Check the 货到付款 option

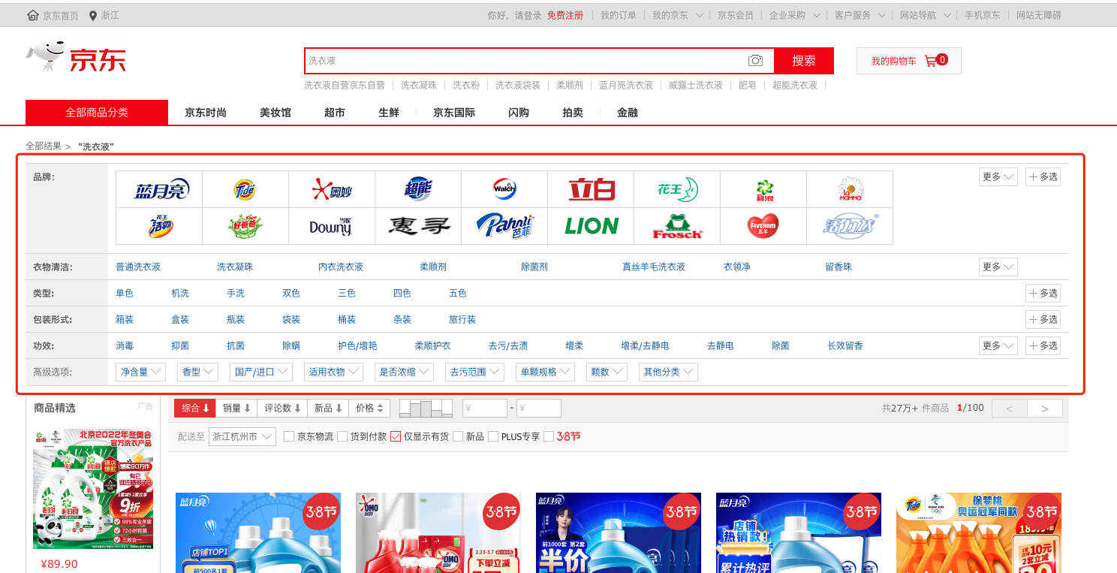click(x=342, y=436)
